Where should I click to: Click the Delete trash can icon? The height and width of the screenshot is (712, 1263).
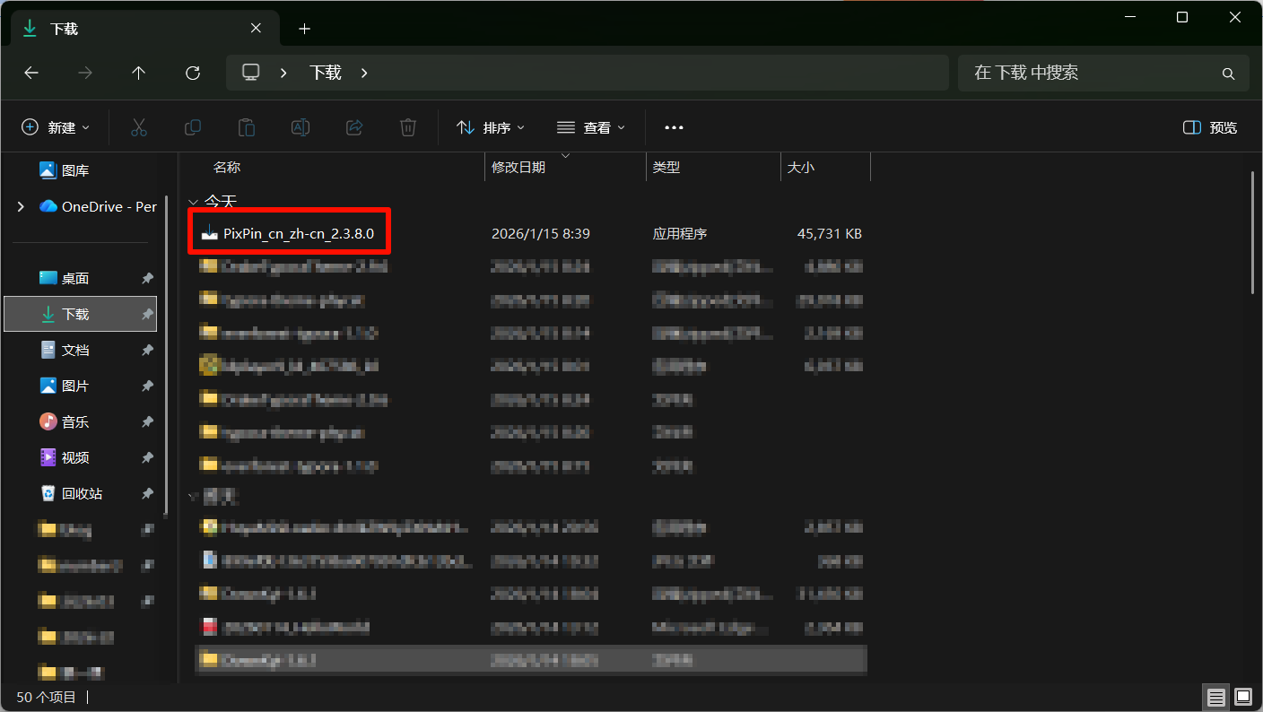coord(408,127)
